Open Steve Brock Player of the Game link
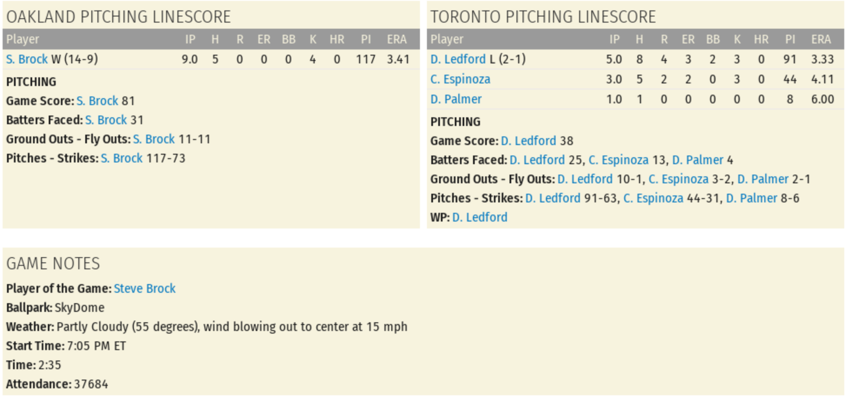This screenshot has height=397, width=846. (x=144, y=288)
